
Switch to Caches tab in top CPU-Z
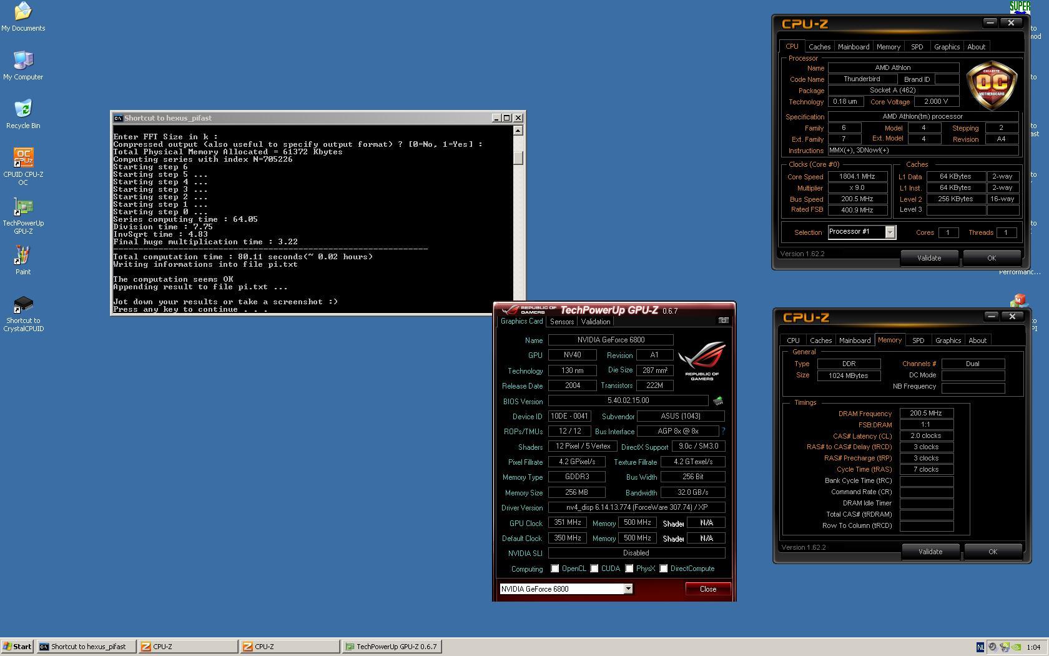[819, 47]
